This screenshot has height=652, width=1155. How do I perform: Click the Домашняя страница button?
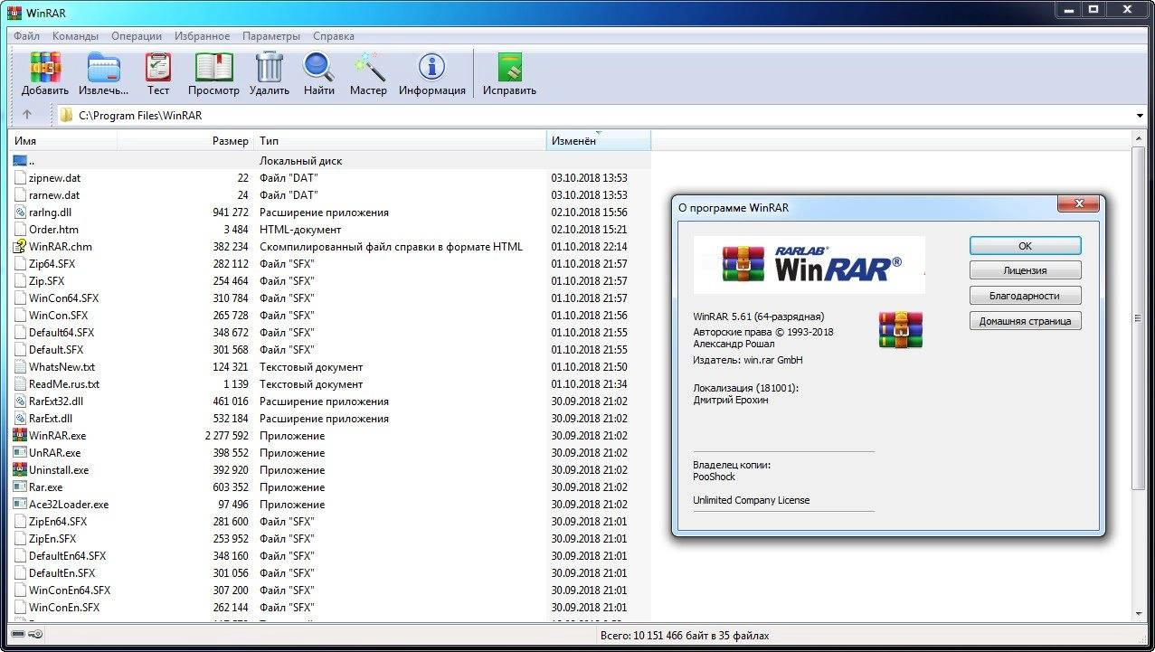point(1025,321)
